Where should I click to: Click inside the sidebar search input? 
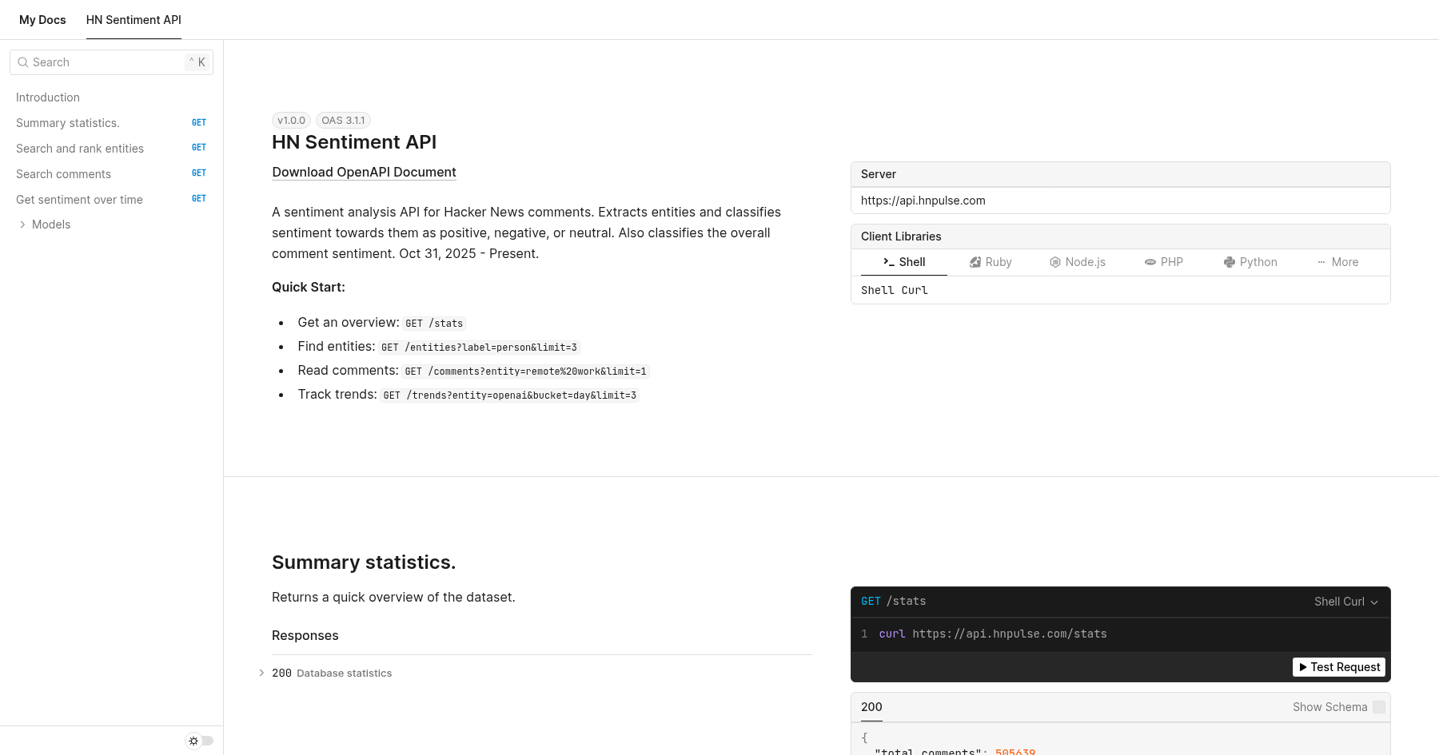pos(96,62)
